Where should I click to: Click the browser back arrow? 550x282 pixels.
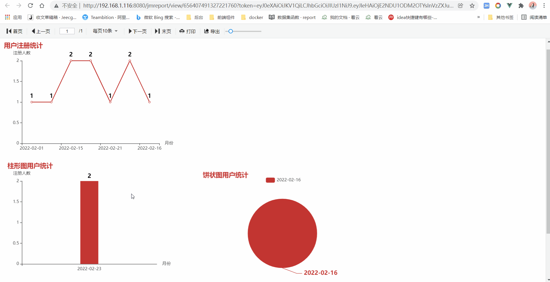(x=7, y=5)
